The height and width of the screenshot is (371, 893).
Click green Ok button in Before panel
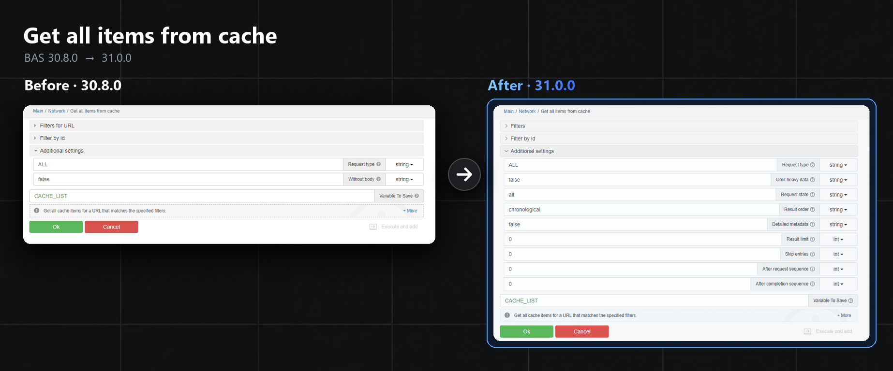click(x=56, y=227)
